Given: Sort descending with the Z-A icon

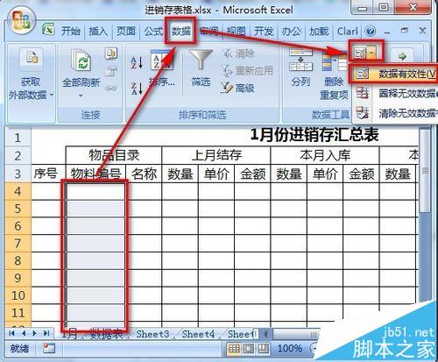Looking at the screenshot, I should pos(137,89).
